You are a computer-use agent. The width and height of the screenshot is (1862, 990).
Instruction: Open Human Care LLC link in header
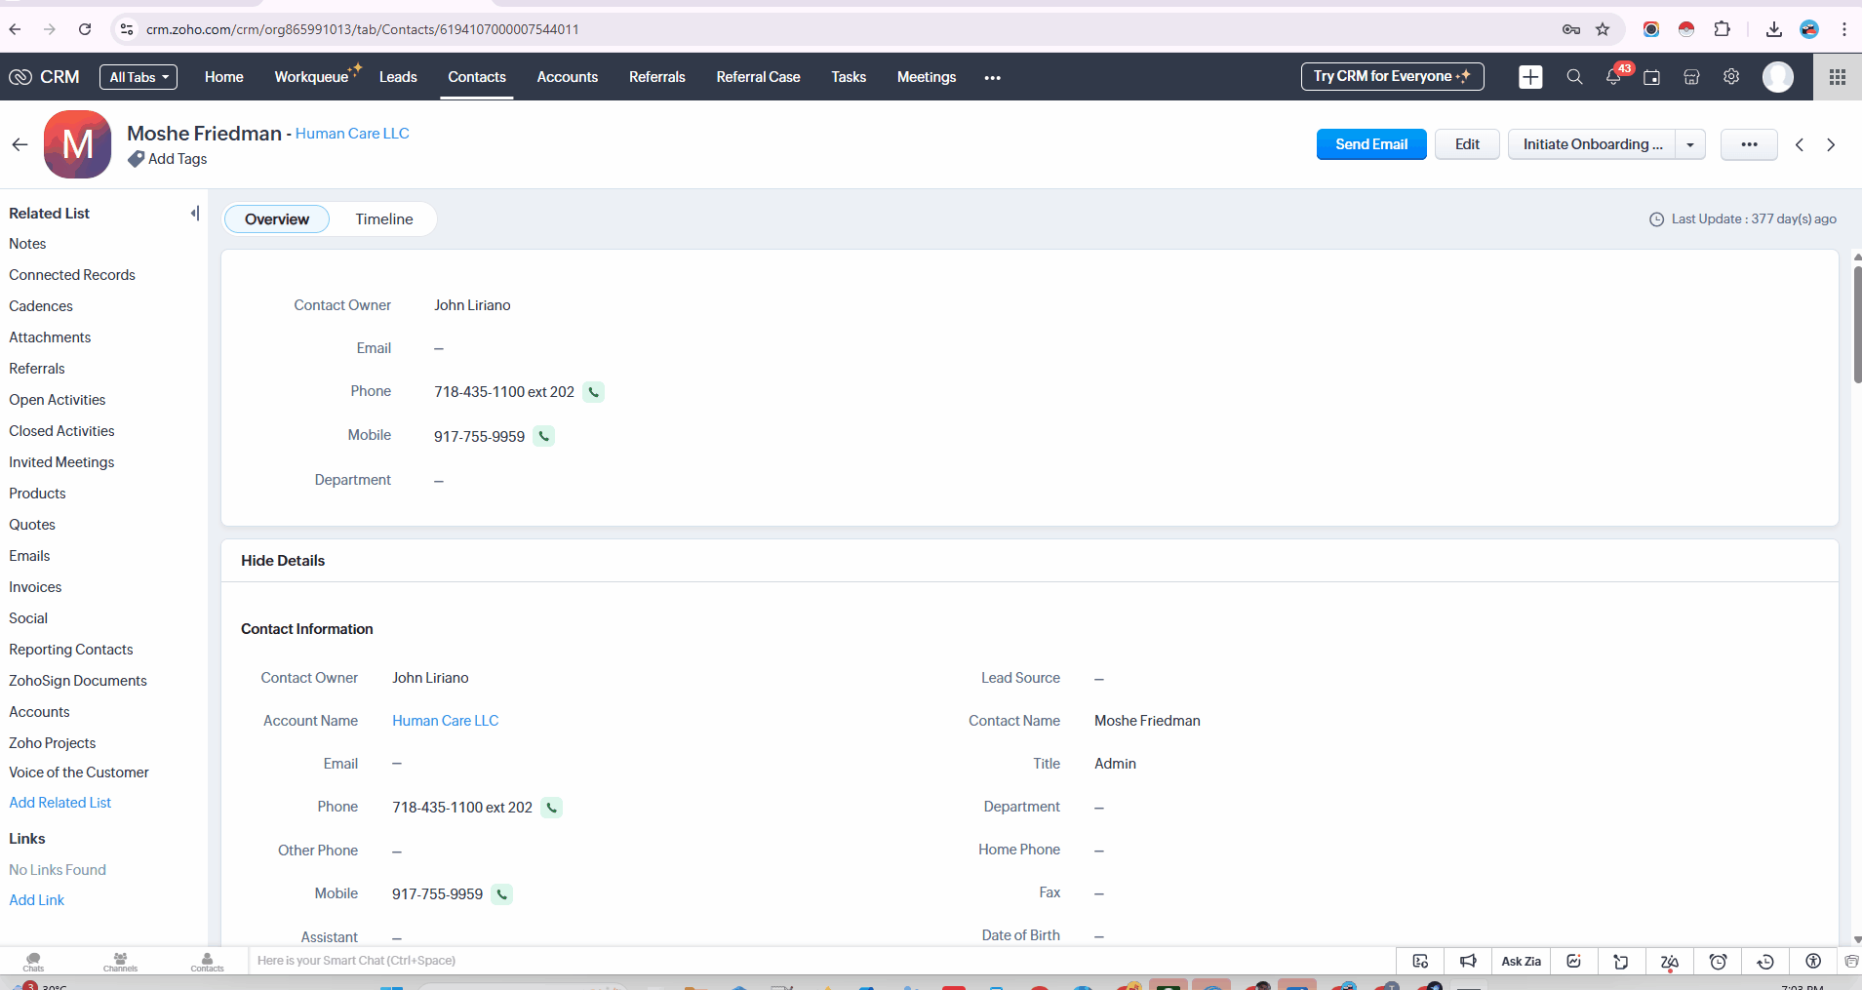point(352,134)
